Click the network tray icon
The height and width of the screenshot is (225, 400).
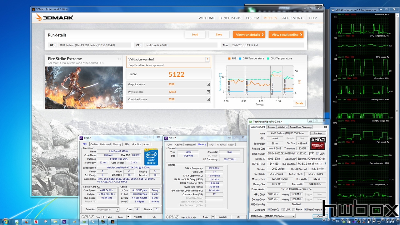coord(379,222)
